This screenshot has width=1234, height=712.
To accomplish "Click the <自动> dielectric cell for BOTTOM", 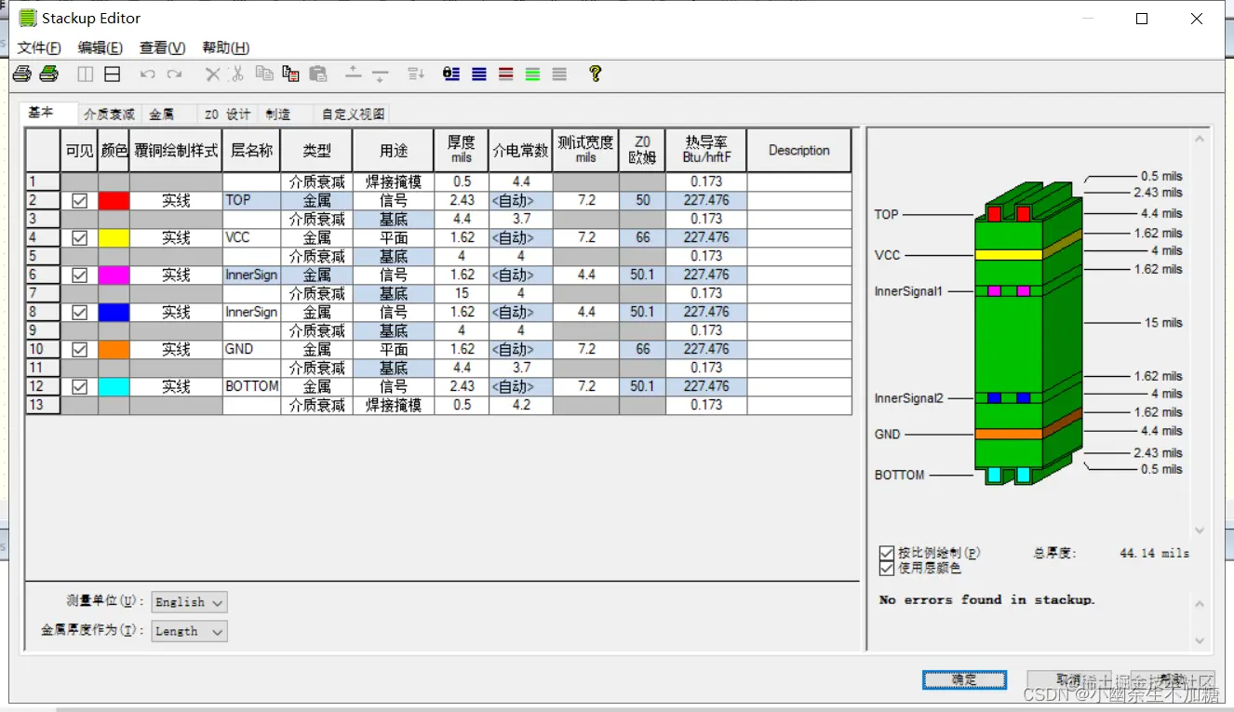I will point(520,386).
